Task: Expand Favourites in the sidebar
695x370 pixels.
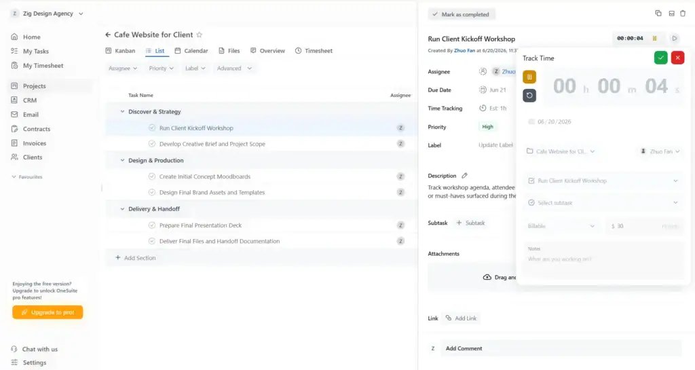Action: click(26, 177)
